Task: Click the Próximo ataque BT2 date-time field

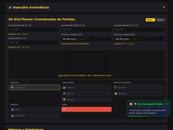Action: click(139, 39)
